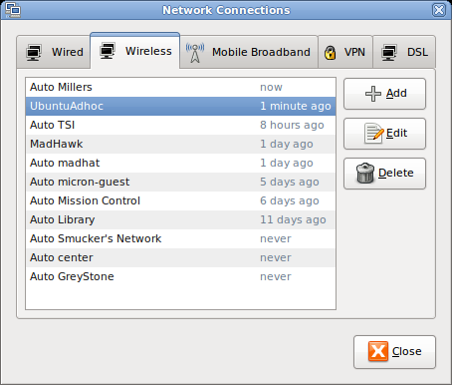Screen dimensions: 452x385
Task: Click the '1 minute ago' timestamp
Action: click(x=296, y=106)
